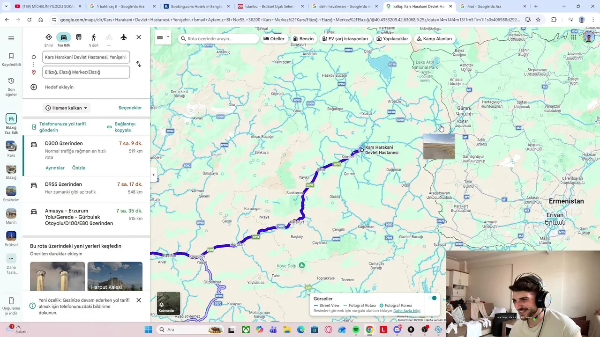Image resolution: width=600 pixels, height=337 pixels.
Task: Close the directions panel with X
Action: click(139, 37)
